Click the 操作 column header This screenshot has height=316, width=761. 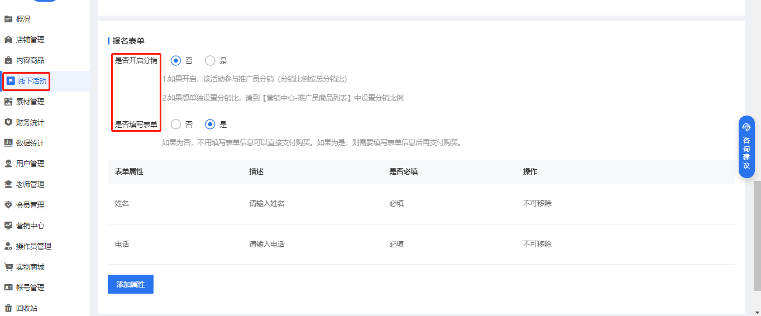click(530, 172)
